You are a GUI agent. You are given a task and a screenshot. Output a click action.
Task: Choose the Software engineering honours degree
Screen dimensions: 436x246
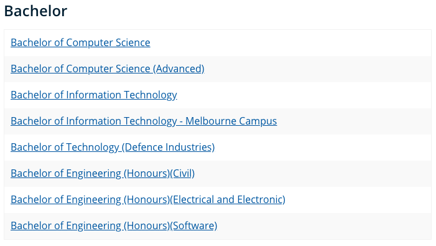[x=114, y=225]
